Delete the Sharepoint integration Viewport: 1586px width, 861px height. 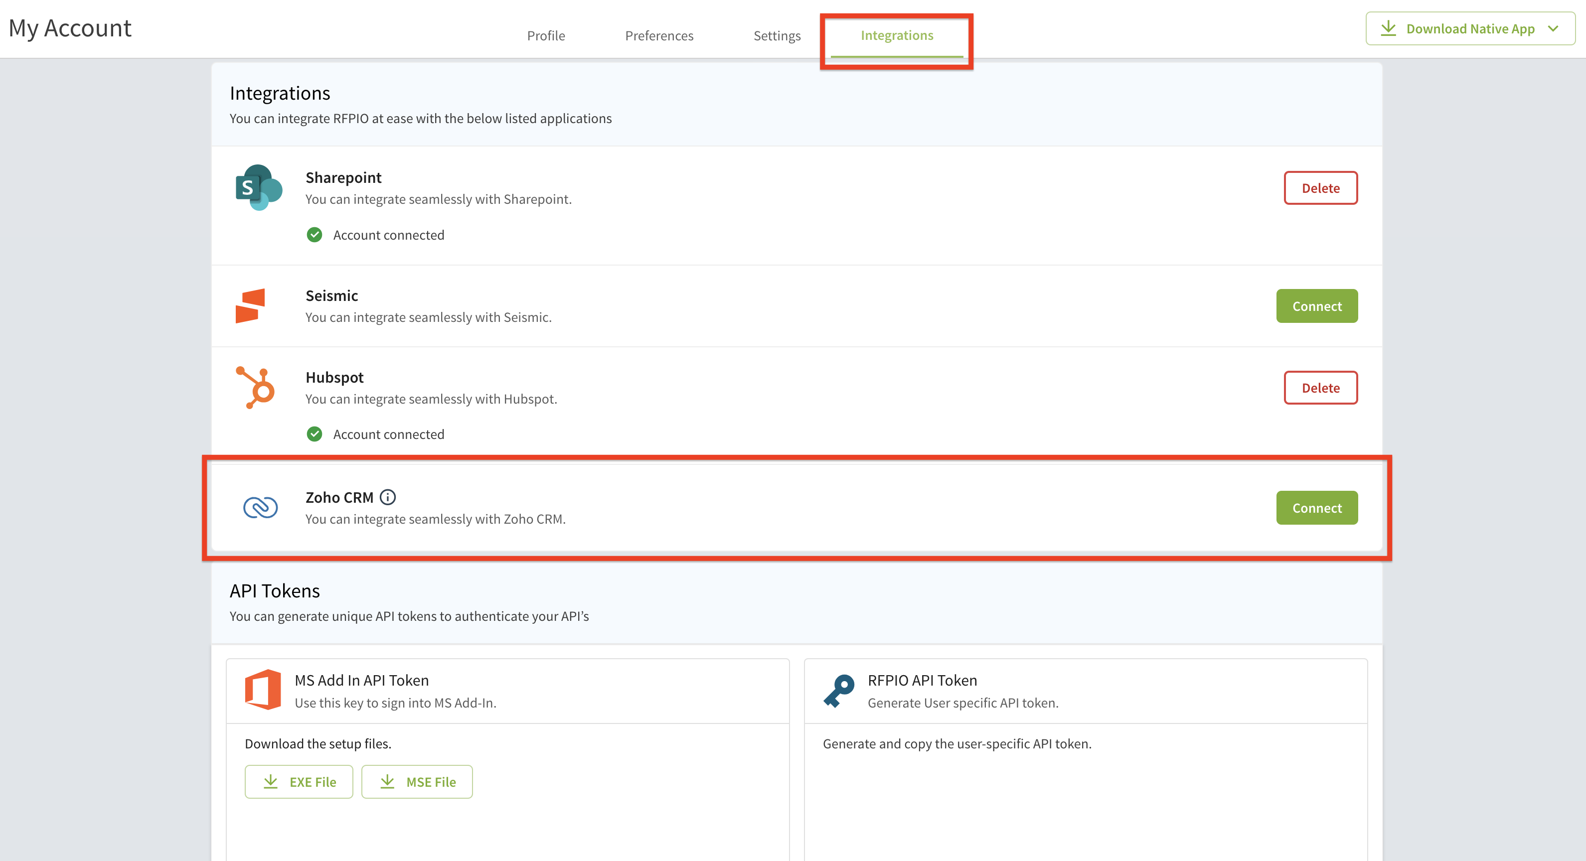(1321, 188)
